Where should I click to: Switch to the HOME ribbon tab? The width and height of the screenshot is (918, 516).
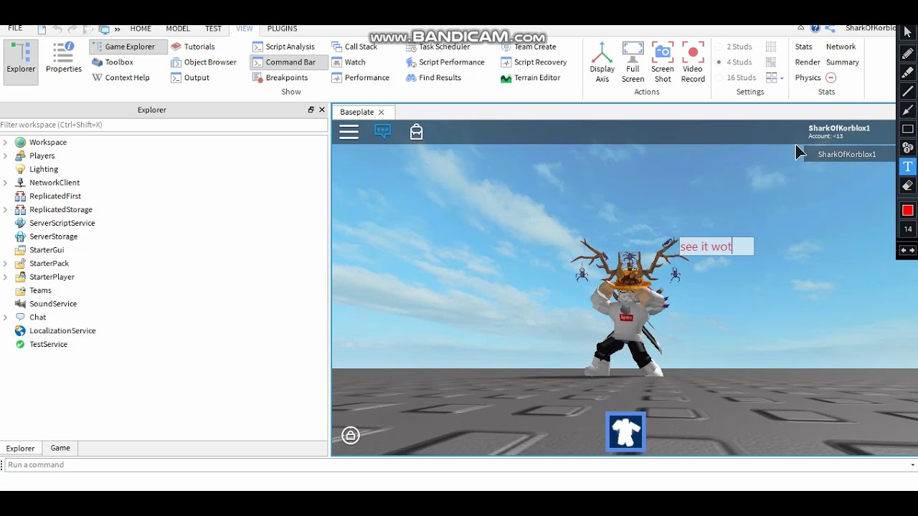141,29
